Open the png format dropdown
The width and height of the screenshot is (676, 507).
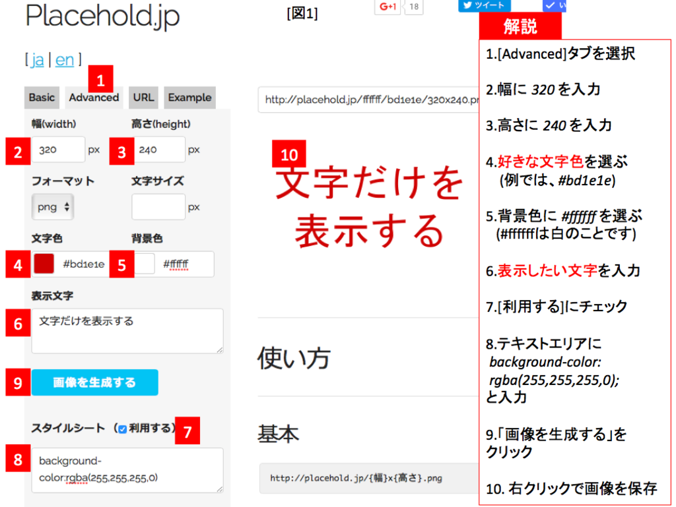tap(53, 207)
